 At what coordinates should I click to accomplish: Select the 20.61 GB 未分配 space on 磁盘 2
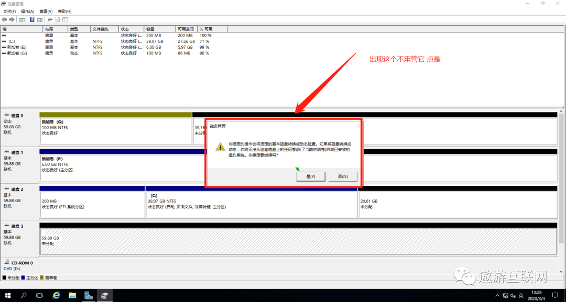pyautogui.click(x=458, y=204)
